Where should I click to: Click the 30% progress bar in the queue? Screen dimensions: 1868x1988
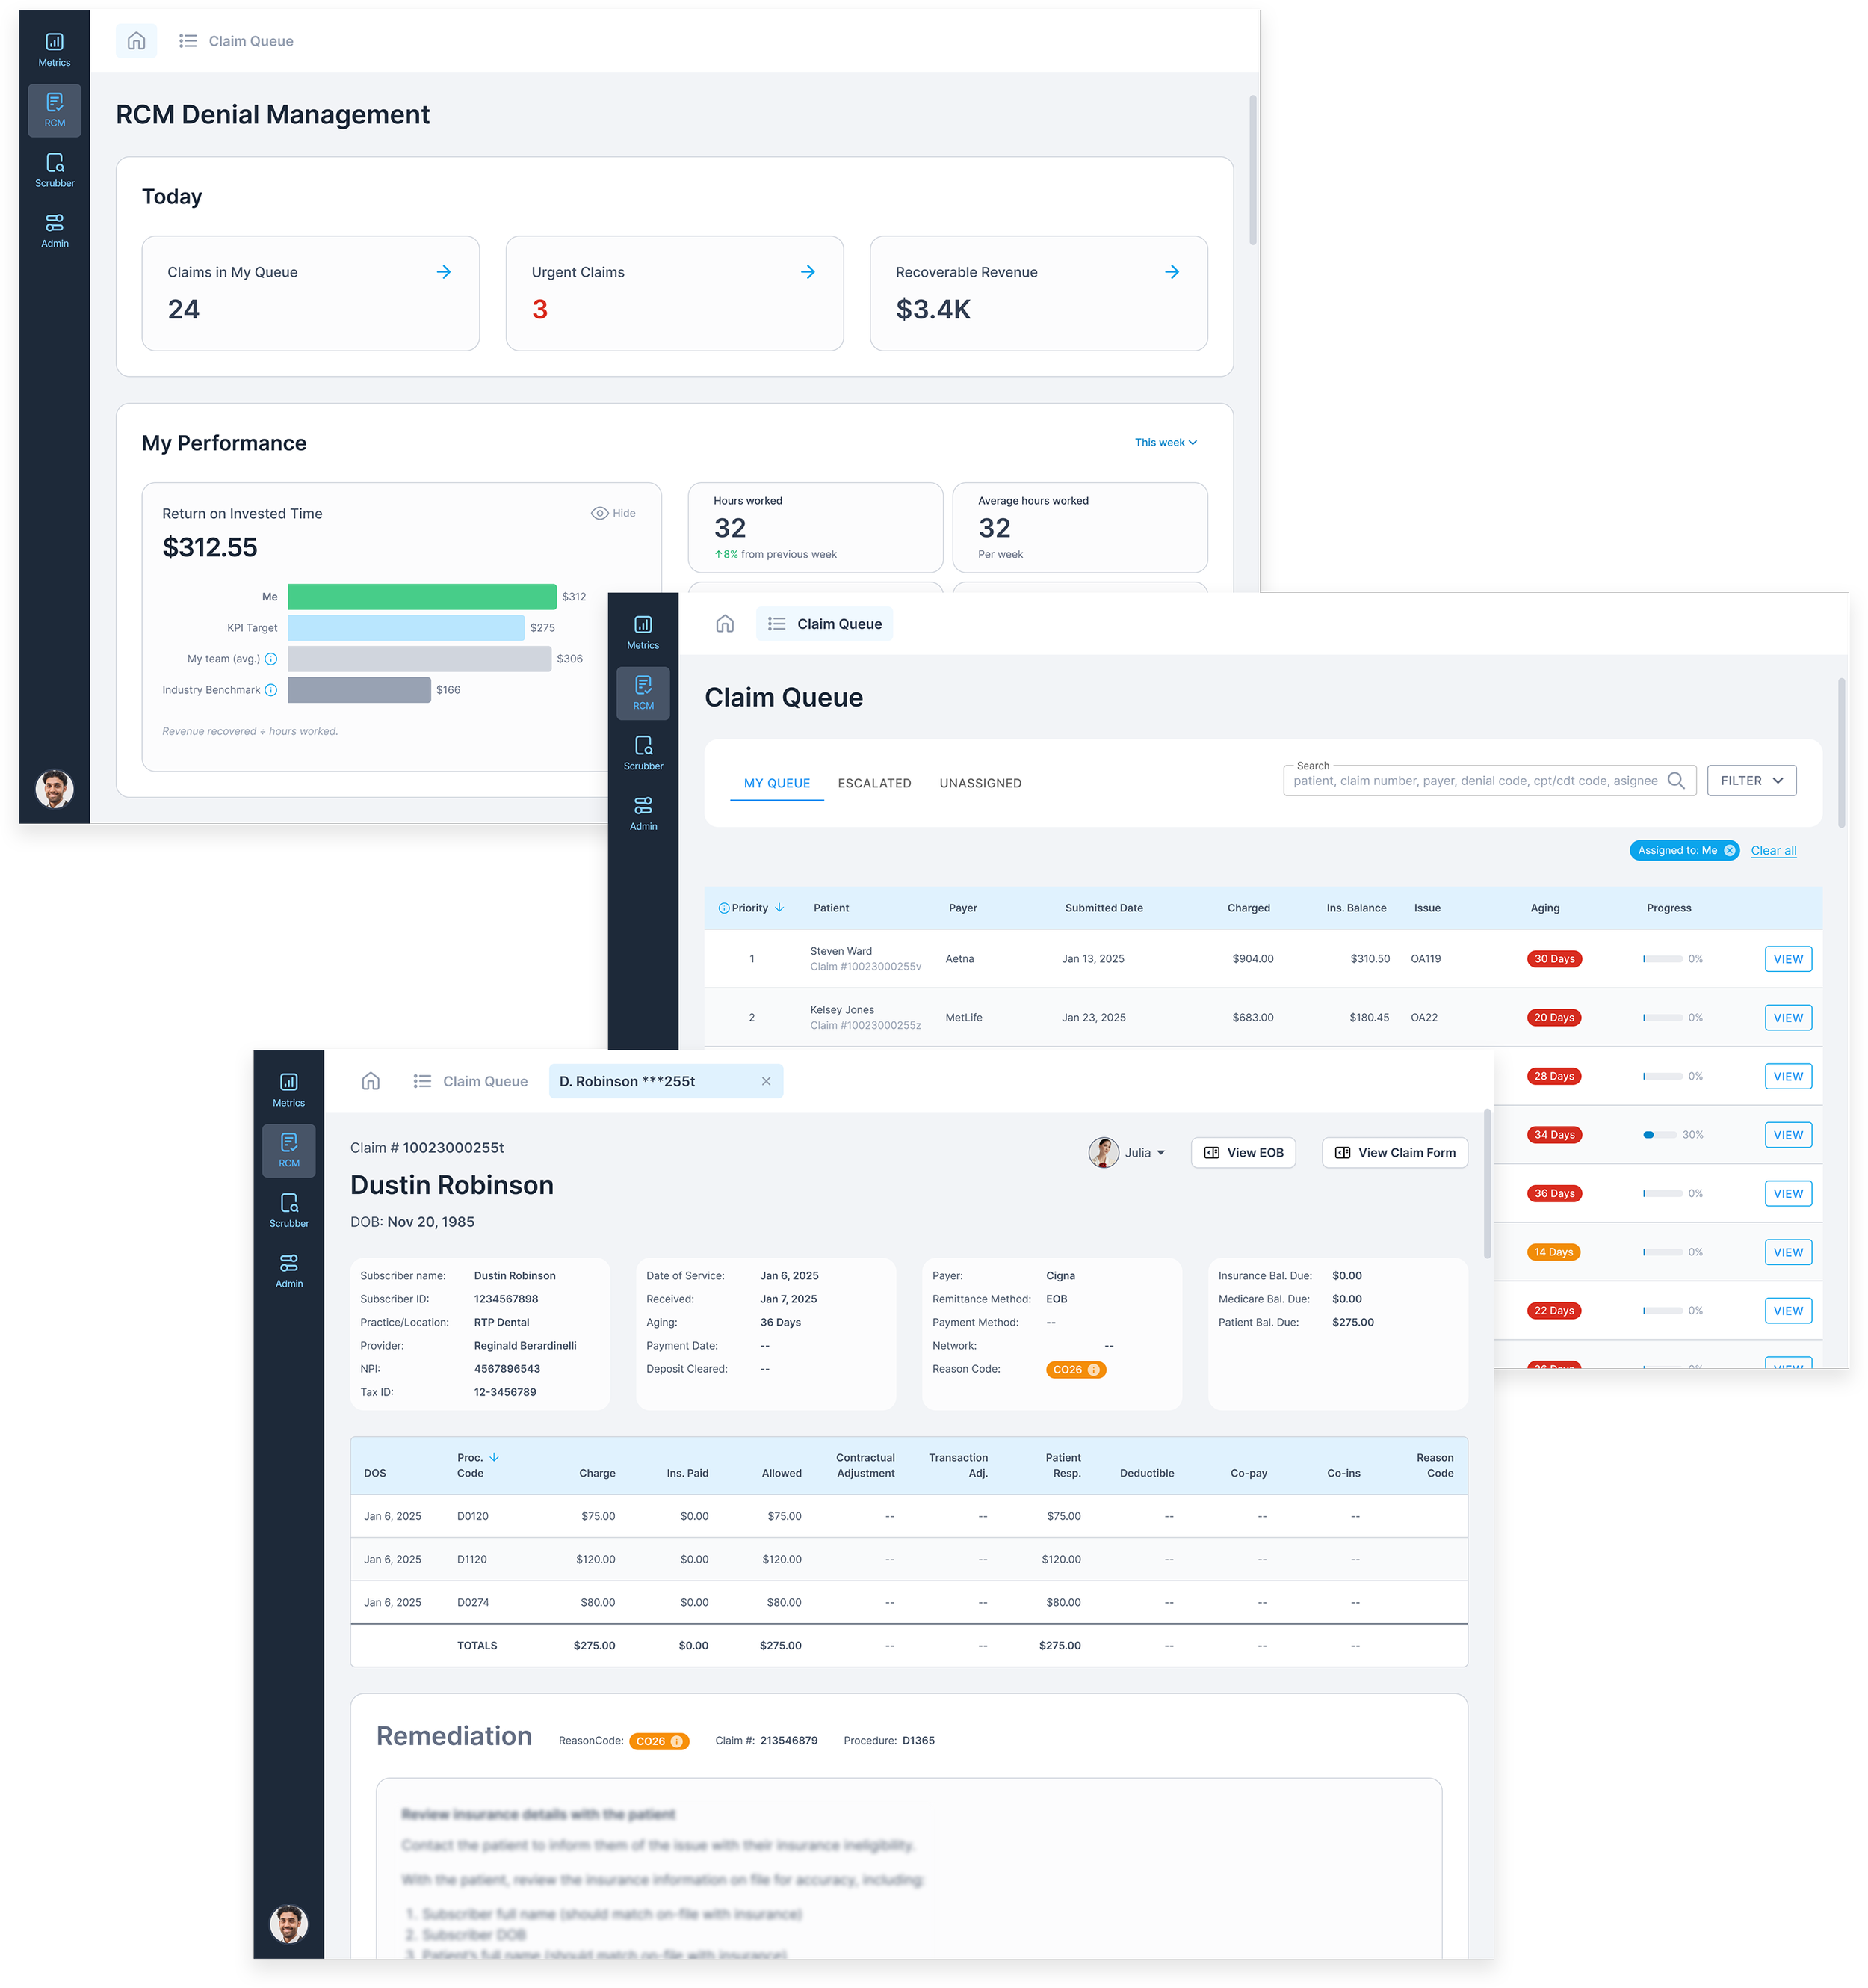click(x=1660, y=1135)
